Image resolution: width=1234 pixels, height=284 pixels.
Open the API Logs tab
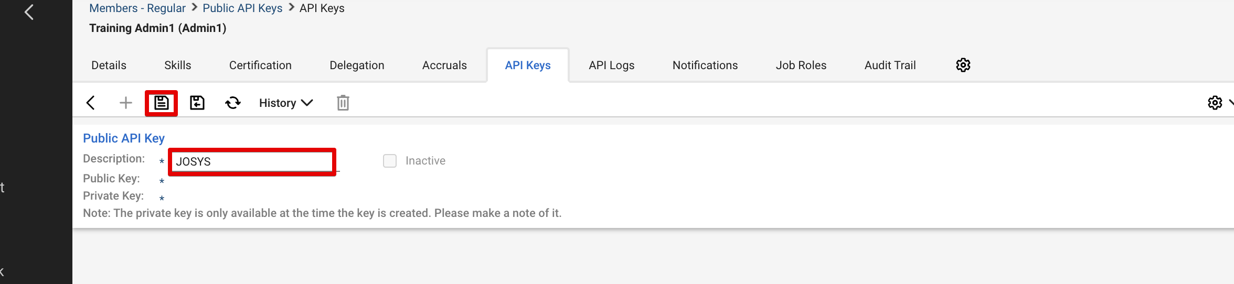coord(611,65)
